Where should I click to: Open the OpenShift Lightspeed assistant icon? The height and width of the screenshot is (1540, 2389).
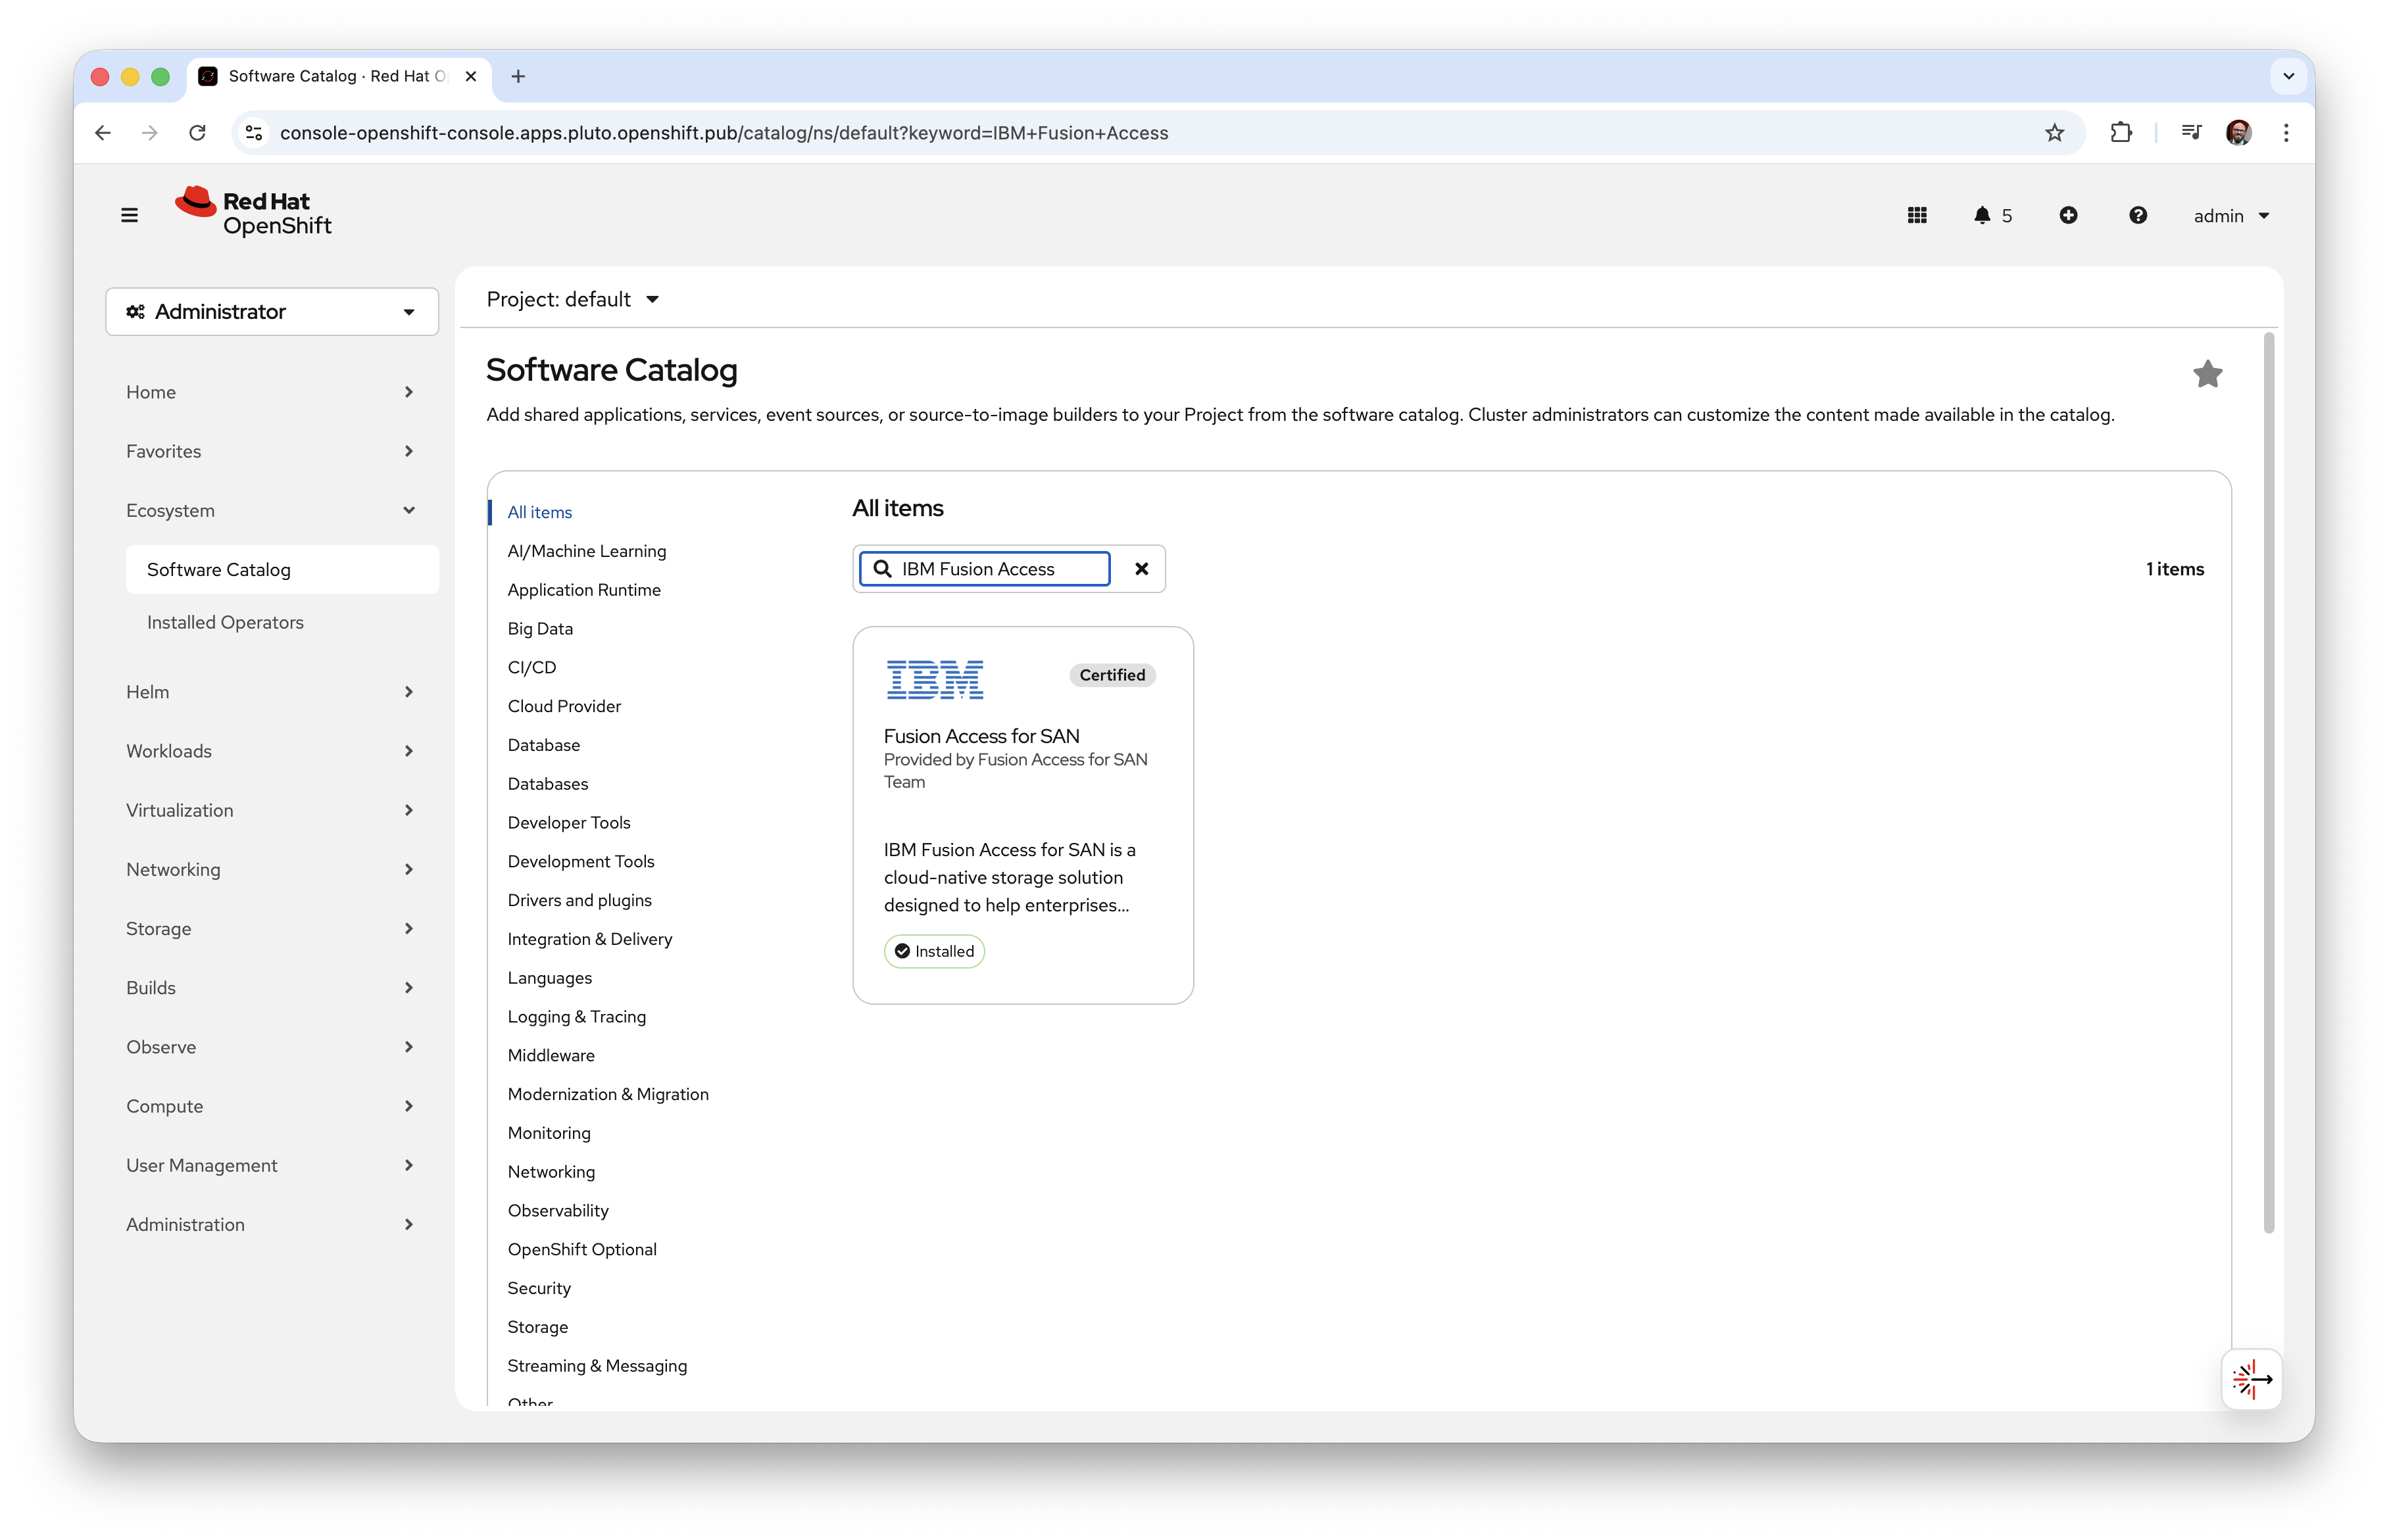(x=2251, y=1379)
